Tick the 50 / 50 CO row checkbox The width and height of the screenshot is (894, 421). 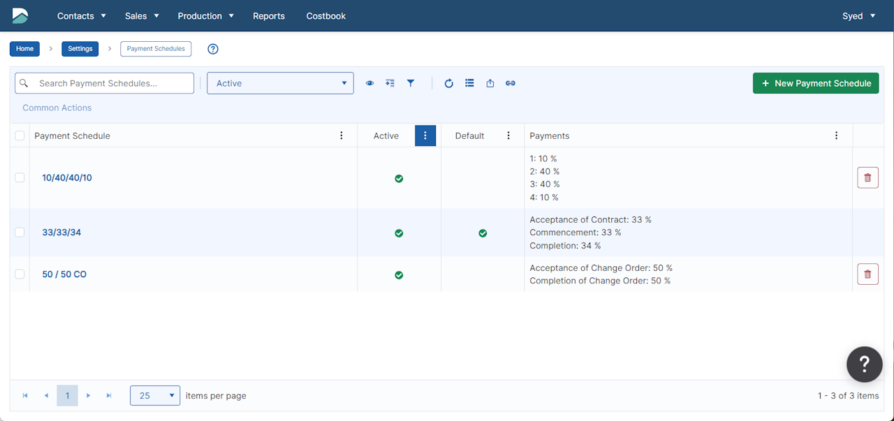click(20, 274)
